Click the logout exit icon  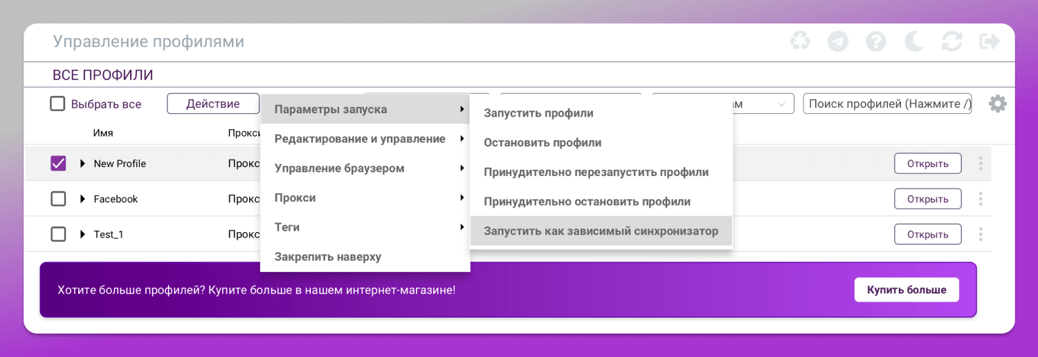[990, 41]
